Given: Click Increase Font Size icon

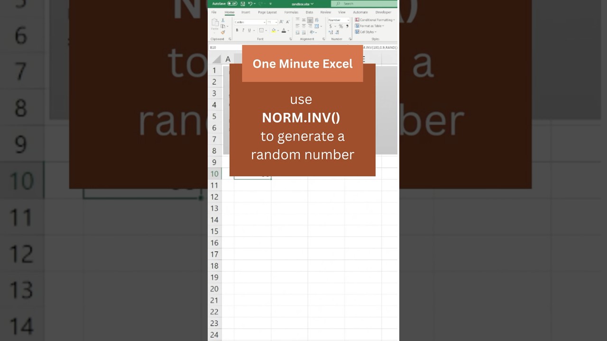Looking at the screenshot, I should point(281,22).
